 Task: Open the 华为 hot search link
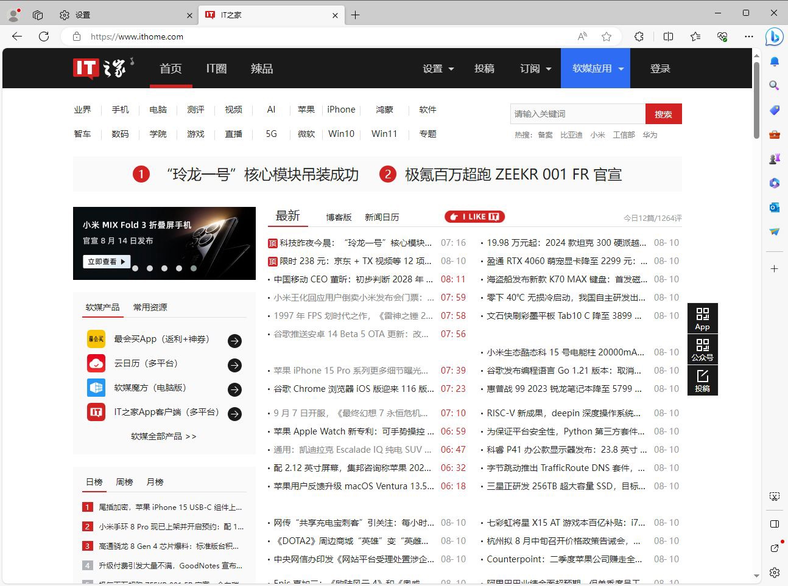(x=650, y=134)
